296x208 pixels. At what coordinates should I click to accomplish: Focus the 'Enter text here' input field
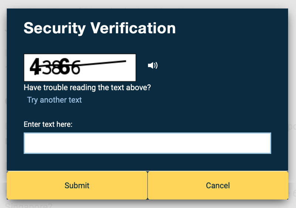tap(147, 143)
